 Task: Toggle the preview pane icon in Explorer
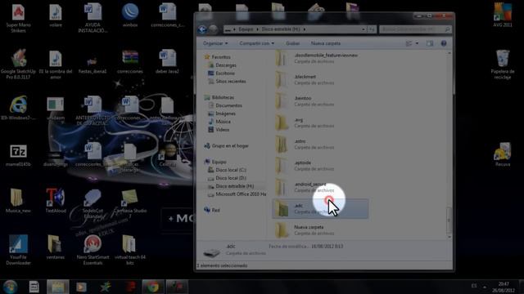[430, 43]
